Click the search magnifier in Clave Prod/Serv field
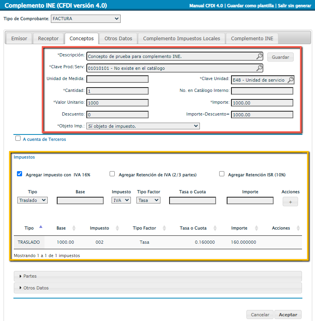The image size is (315, 321). coord(259,68)
